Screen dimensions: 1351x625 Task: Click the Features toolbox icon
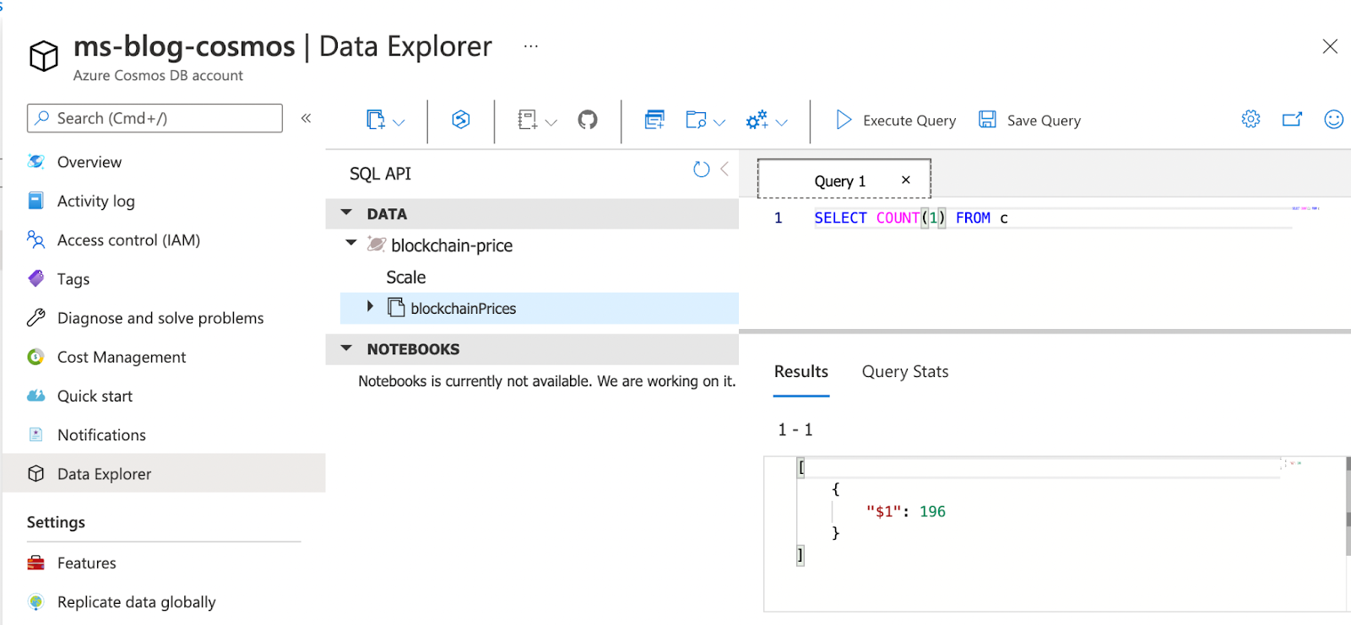(35, 563)
